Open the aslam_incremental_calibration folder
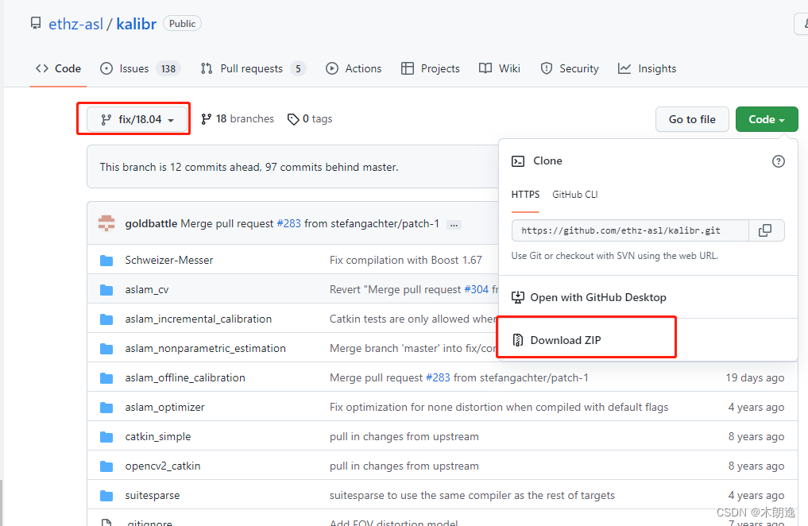 click(x=199, y=319)
